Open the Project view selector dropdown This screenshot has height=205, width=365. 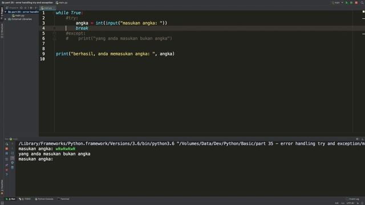click(x=12, y=8)
